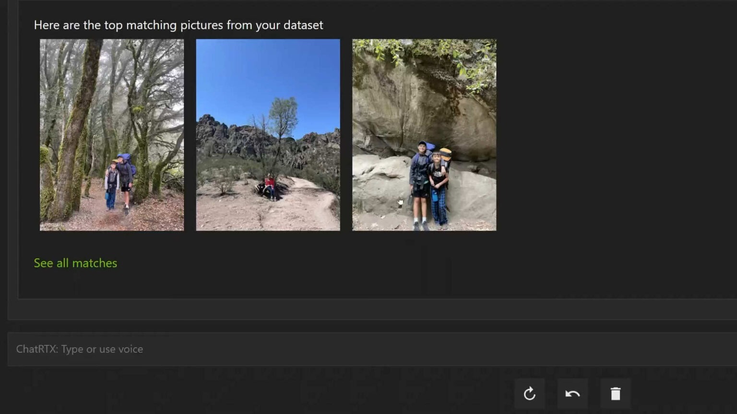Click the 'Here are the top matching pictures' text

178,25
